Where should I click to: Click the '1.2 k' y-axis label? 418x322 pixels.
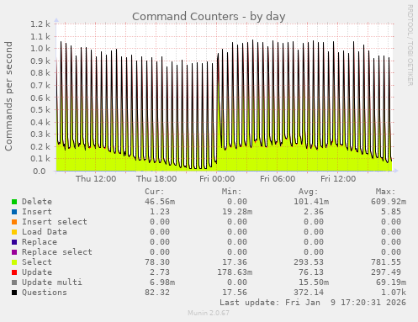point(40,24)
